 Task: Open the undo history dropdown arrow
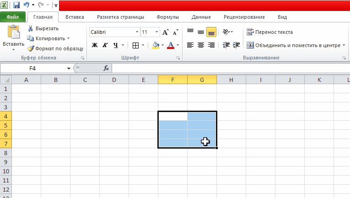pyautogui.click(x=33, y=5)
